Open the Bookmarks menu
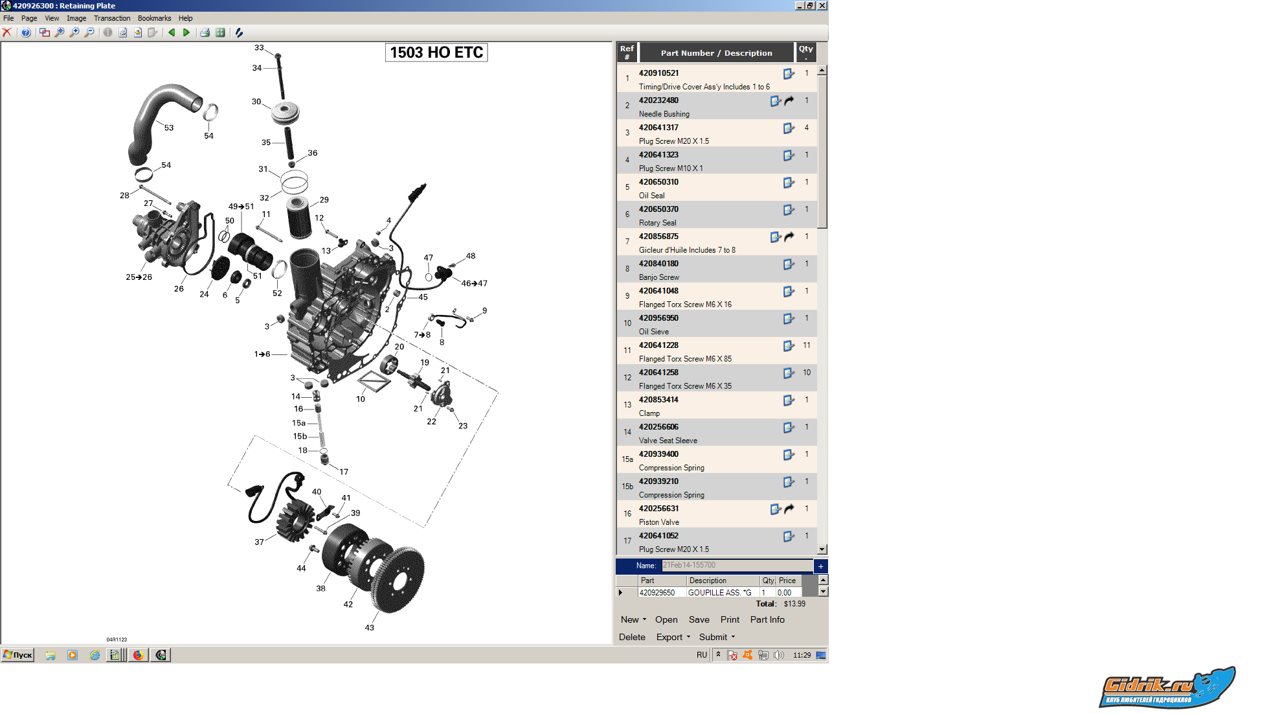Viewport: 1269px width, 714px height. (x=154, y=18)
